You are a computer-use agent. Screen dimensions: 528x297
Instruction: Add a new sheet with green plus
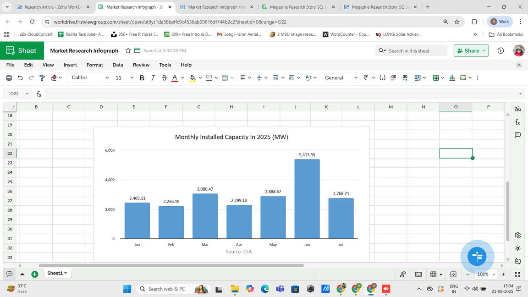[35, 274]
